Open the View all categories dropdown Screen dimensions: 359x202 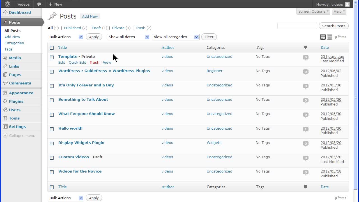(176, 37)
